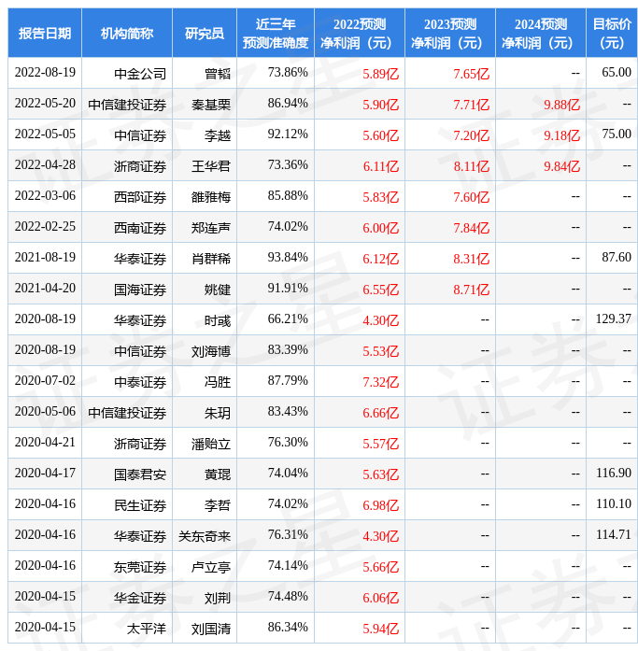
Task: Click 2023 forecast 8.11亿
Action: [471, 166]
